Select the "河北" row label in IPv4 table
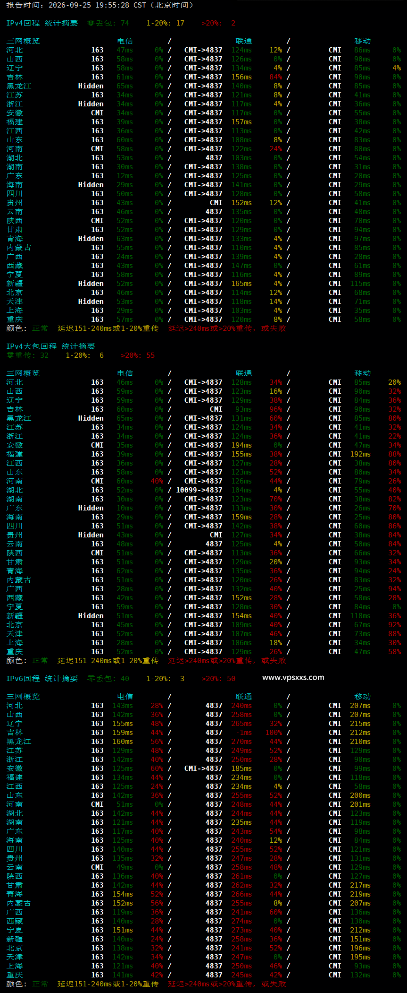 tap(15, 50)
